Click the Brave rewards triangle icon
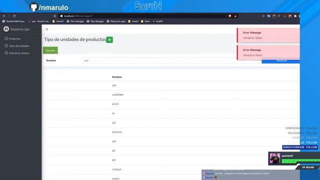The width and height of the screenshot is (320, 180). coord(235,16)
